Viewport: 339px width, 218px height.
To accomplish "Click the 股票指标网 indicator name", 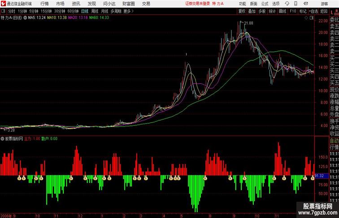I will pos(14,139).
